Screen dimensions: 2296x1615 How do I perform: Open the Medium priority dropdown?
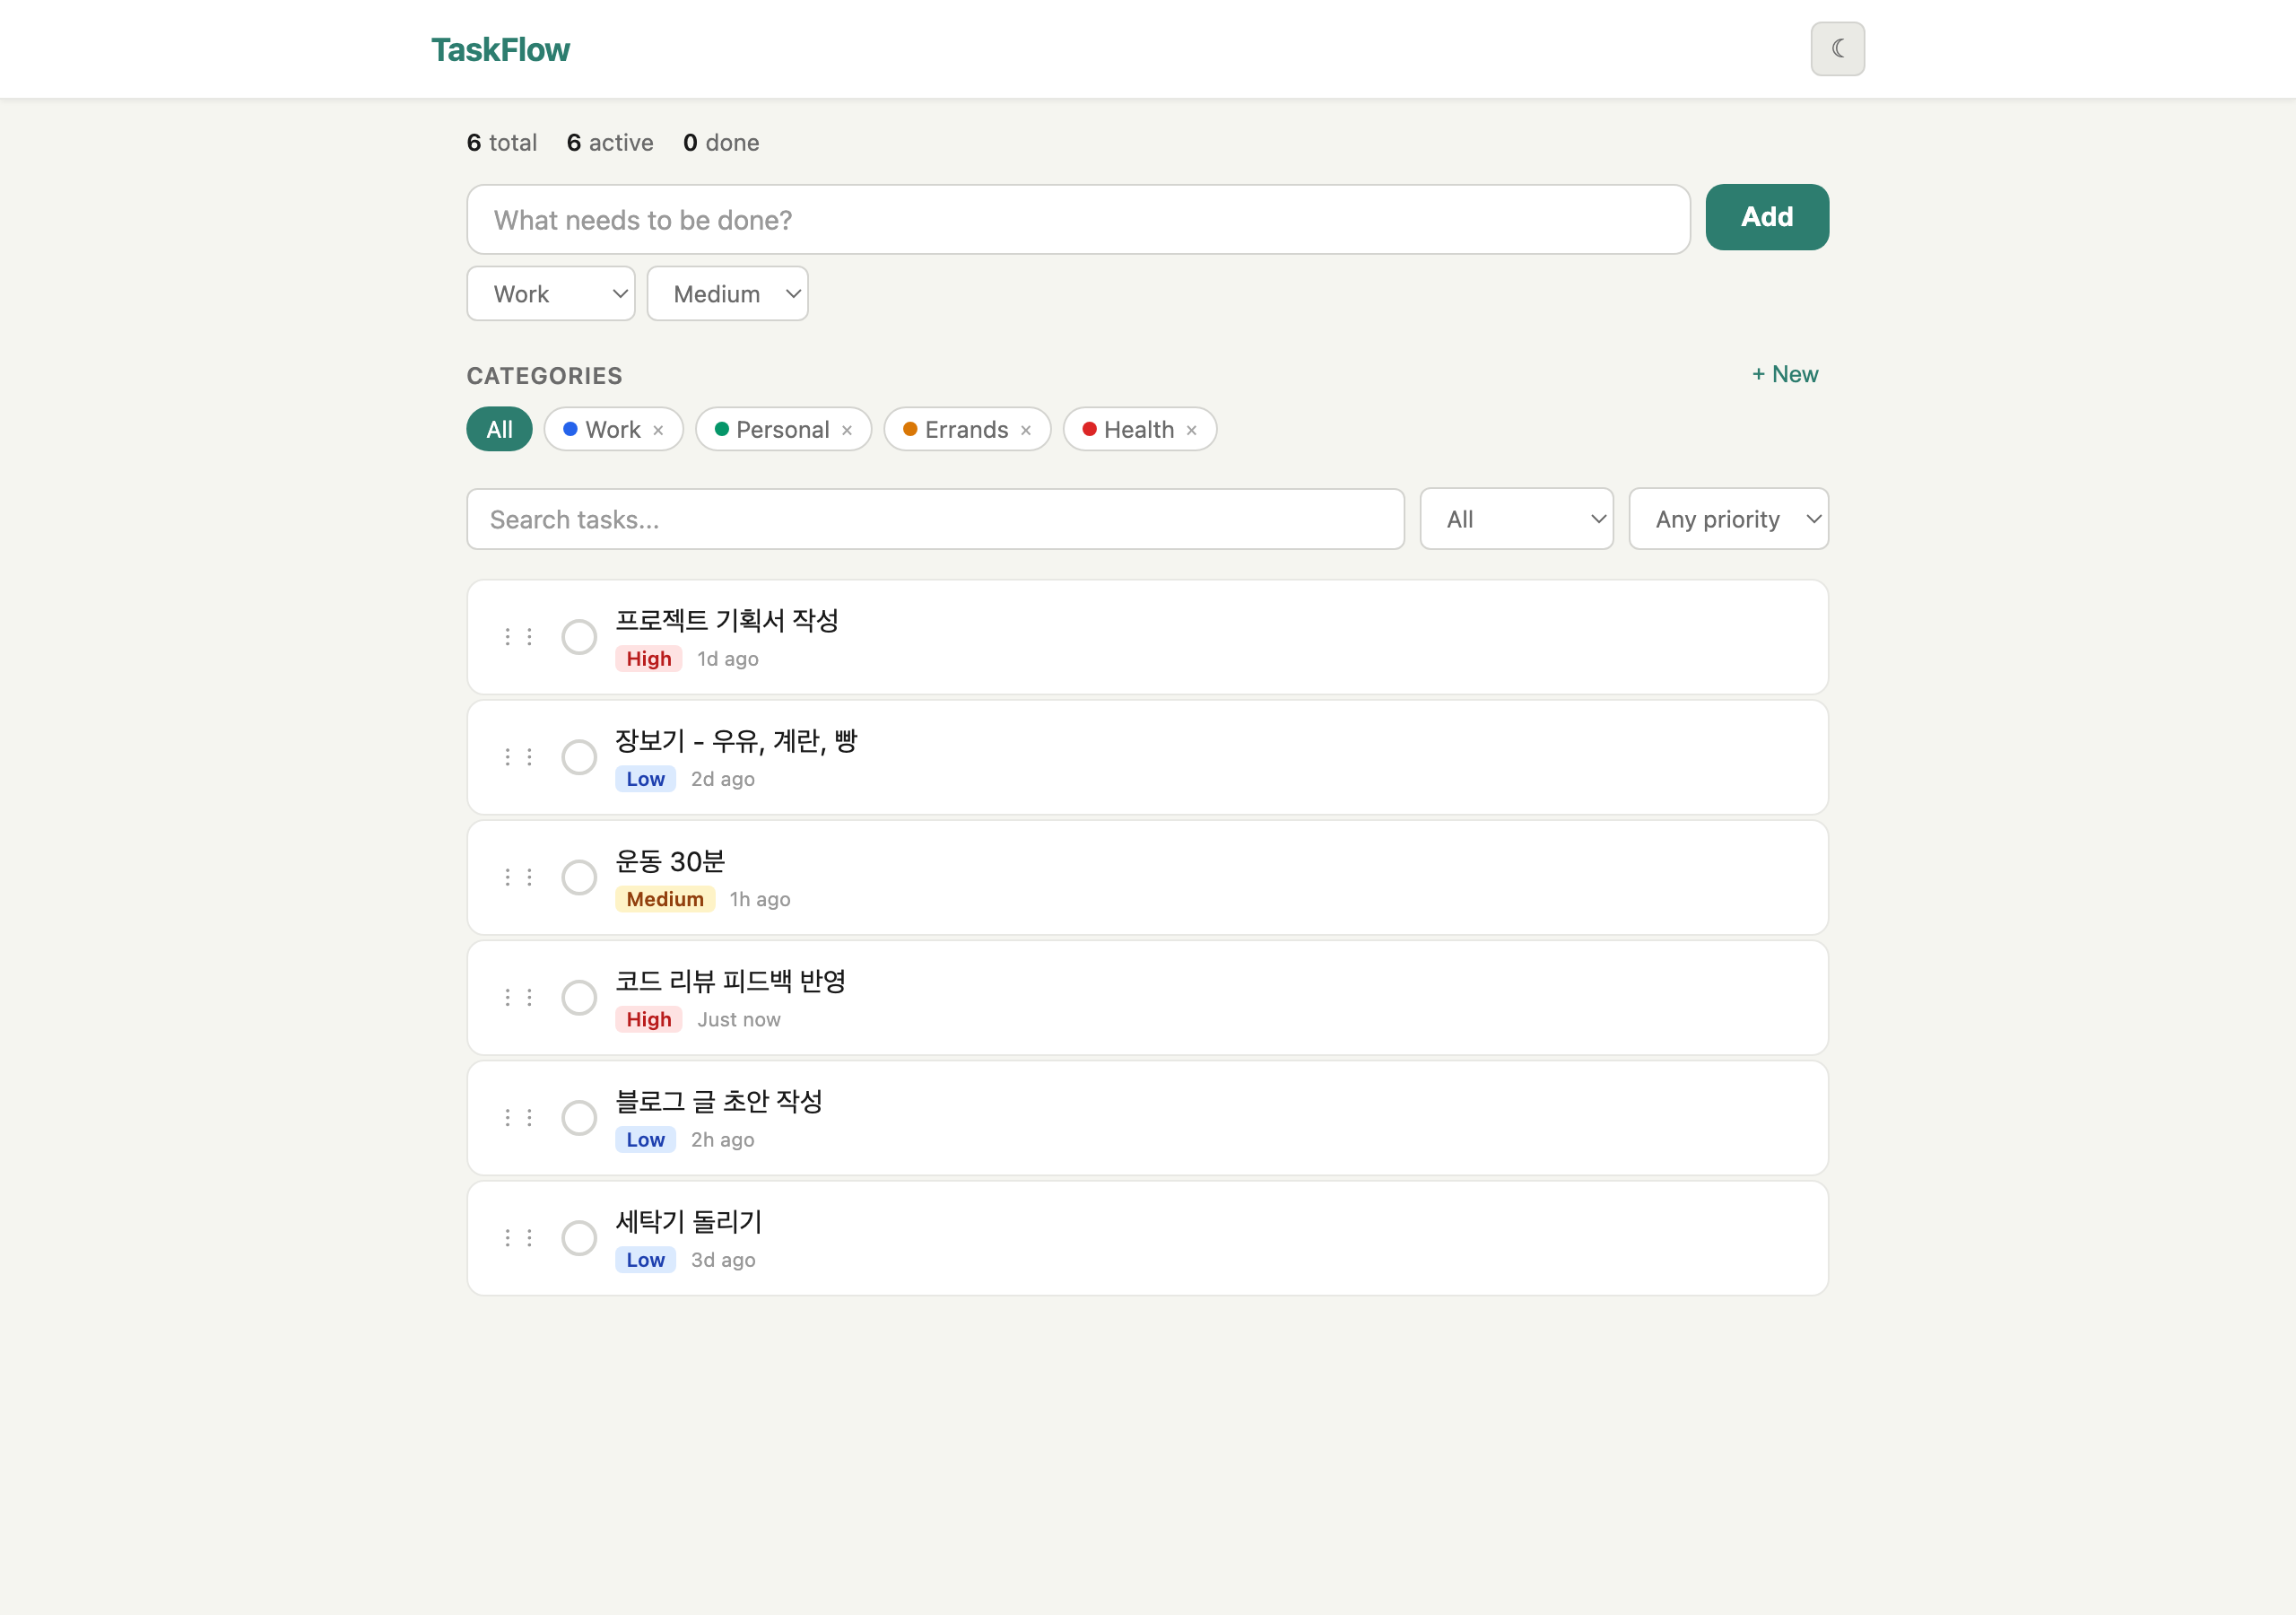(x=727, y=293)
